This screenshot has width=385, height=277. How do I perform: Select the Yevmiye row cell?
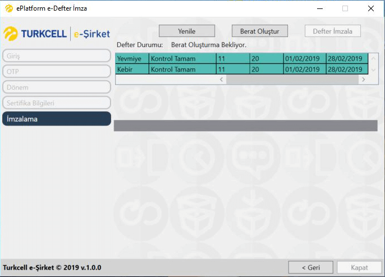coord(132,59)
